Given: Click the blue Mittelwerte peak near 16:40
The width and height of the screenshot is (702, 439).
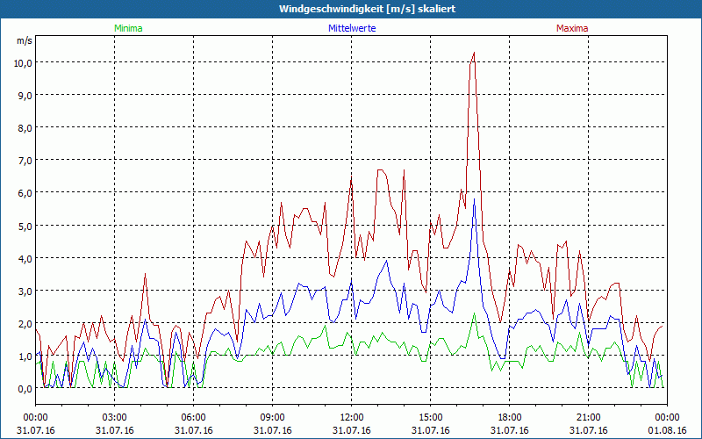Looking at the screenshot, I should (474, 199).
